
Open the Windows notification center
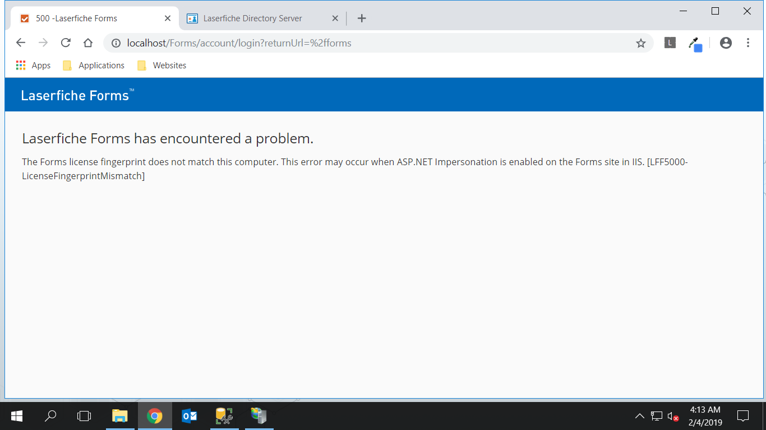pyautogui.click(x=743, y=416)
